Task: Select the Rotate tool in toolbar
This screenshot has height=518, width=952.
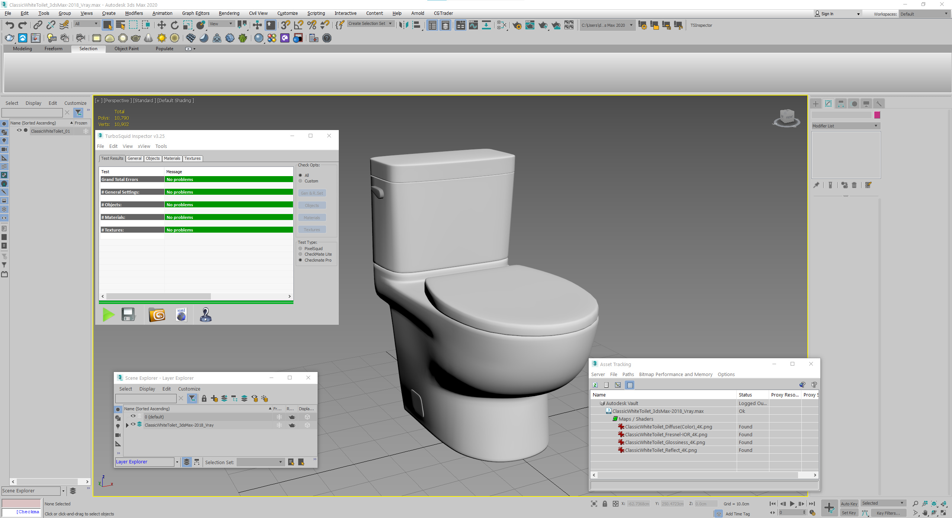Action: pyautogui.click(x=174, y=25)
